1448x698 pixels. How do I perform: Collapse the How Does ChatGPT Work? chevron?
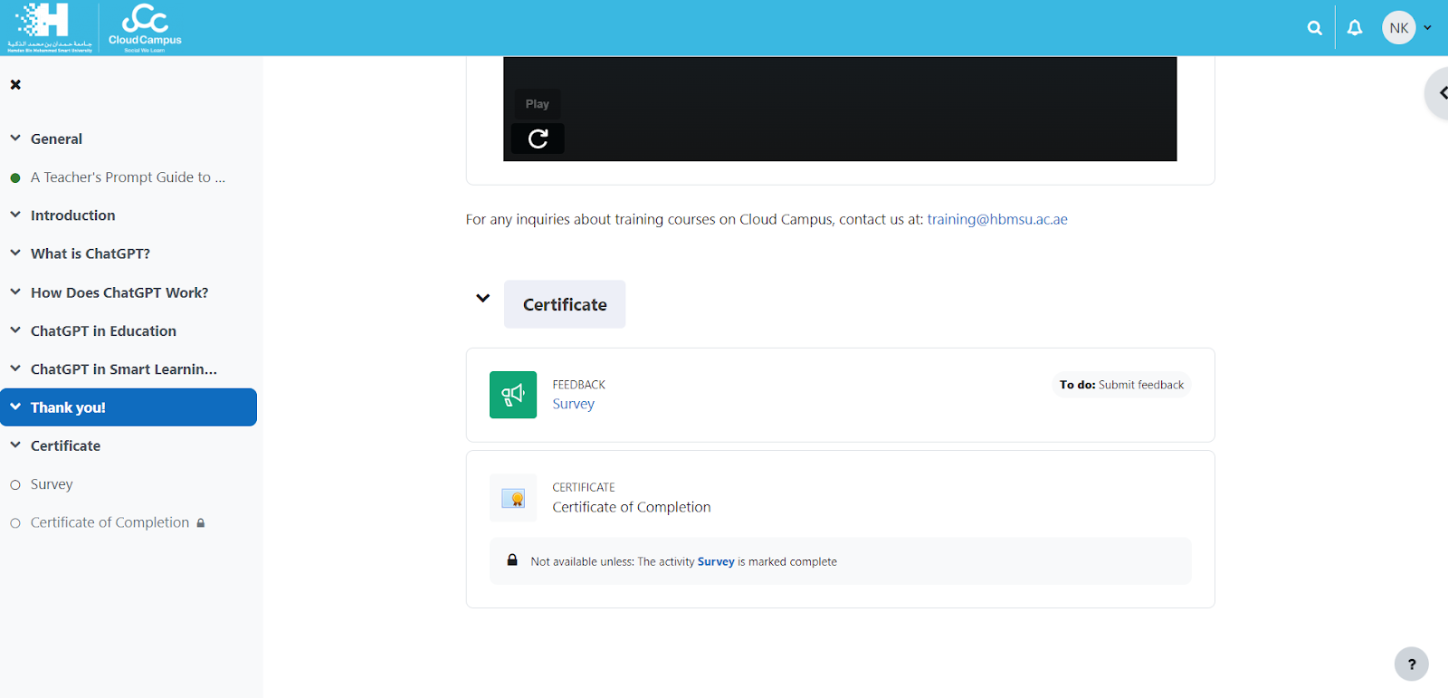(x=15, y=292)
